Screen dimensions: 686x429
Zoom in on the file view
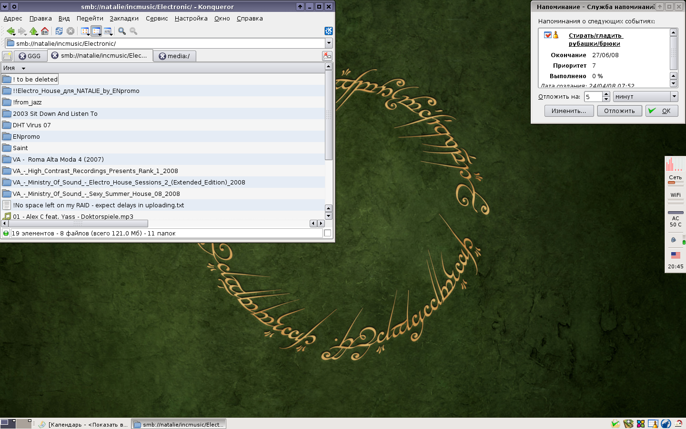(x=122, y=31)
